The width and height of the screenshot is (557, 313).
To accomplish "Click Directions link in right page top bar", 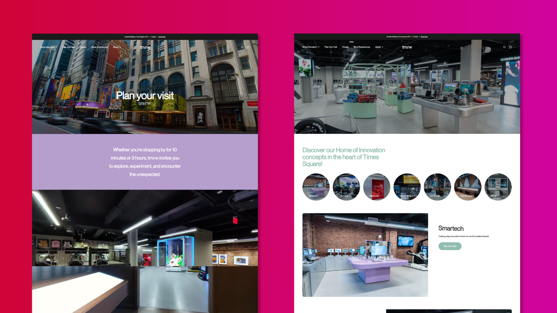I will click(x=424, y=37).
